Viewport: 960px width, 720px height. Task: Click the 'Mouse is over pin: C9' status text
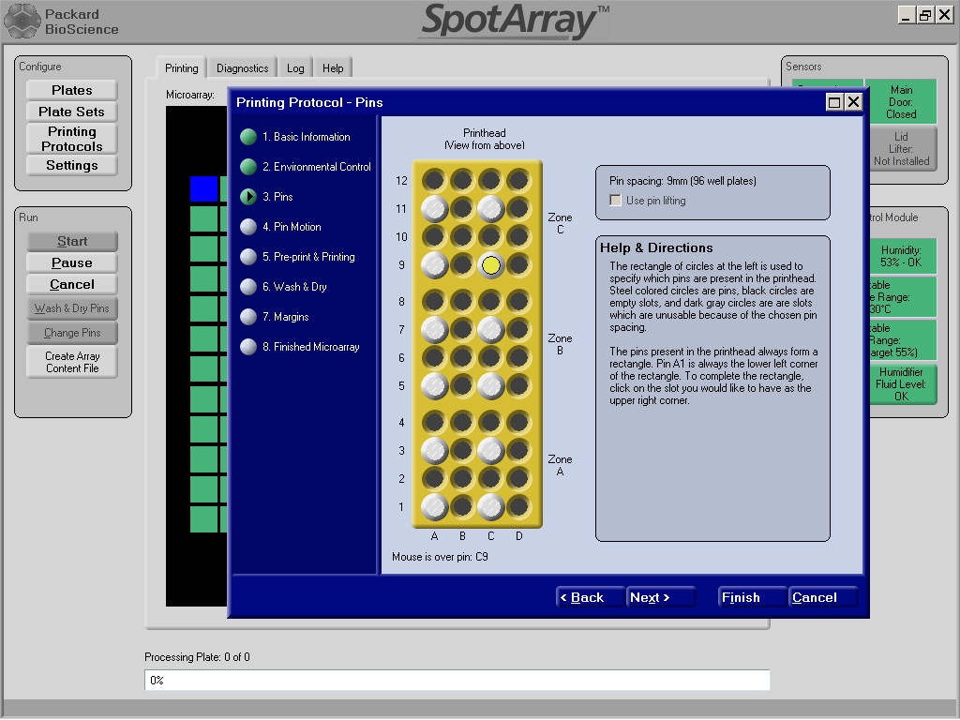coord(441,557)
